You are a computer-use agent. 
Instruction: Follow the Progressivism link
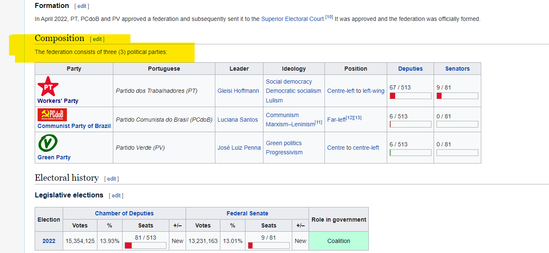284,152
